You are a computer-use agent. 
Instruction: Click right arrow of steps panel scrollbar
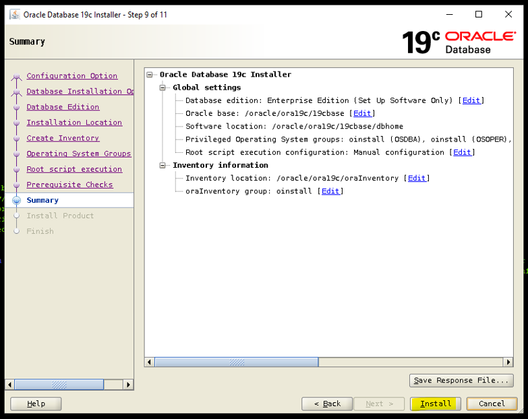click(x=128, y=385)
